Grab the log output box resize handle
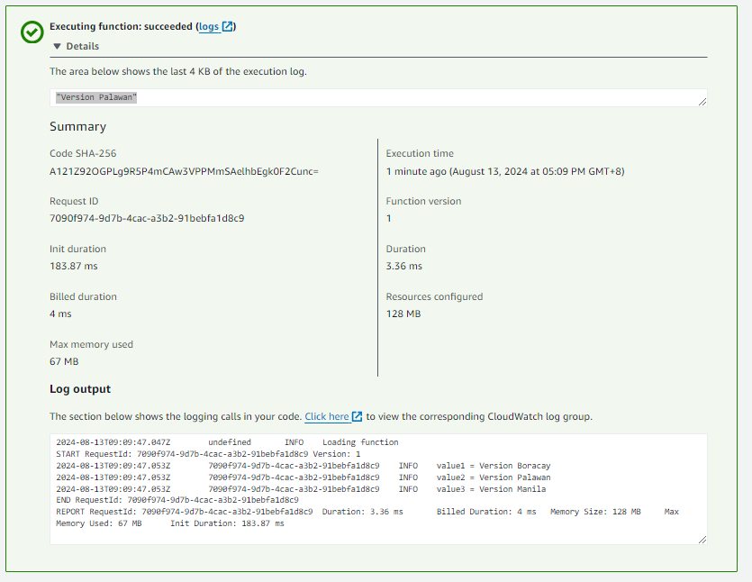This screenshot has height=582, width=752. click(702, 539)
